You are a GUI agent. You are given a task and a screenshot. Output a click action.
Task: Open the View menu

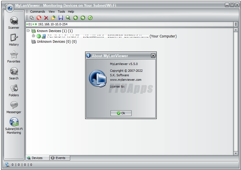tap(52, 12)
